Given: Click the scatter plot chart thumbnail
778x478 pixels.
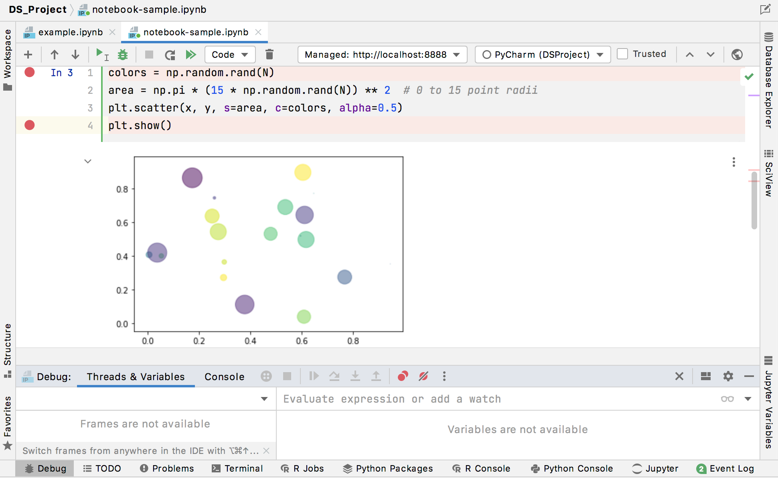Looking at the screenshot, I should pos(268,250).
